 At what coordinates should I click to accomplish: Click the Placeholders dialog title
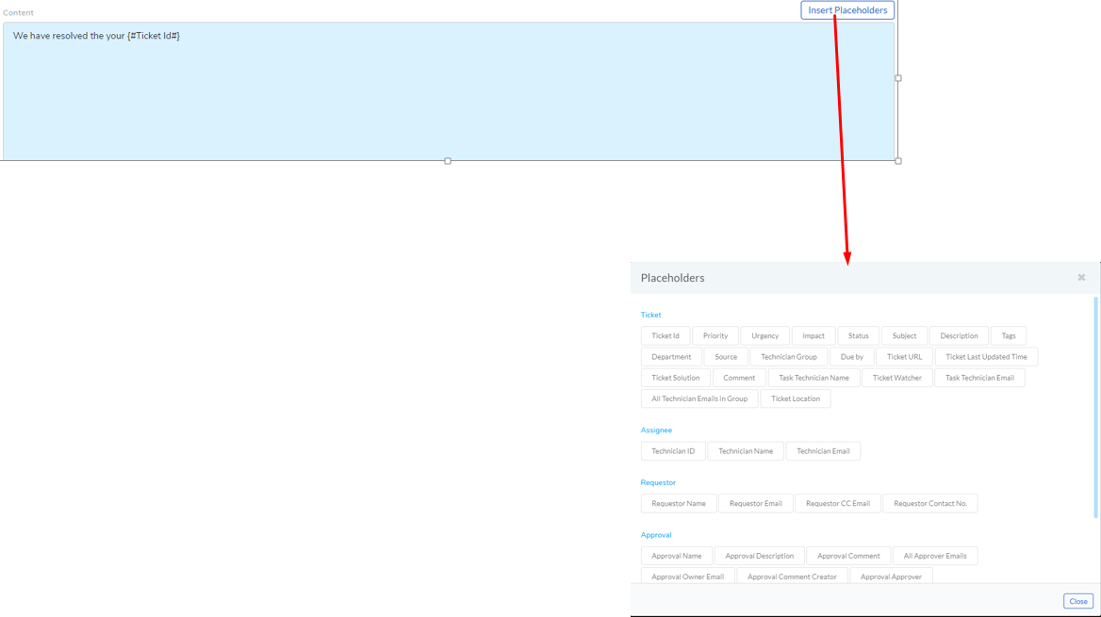[673, 278]
